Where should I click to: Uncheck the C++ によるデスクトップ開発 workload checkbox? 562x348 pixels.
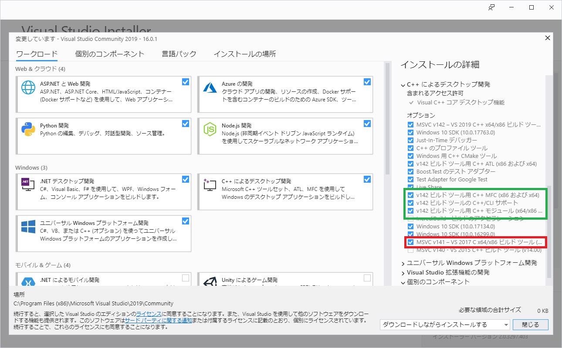pyautogui.click(x=367, y=179)
